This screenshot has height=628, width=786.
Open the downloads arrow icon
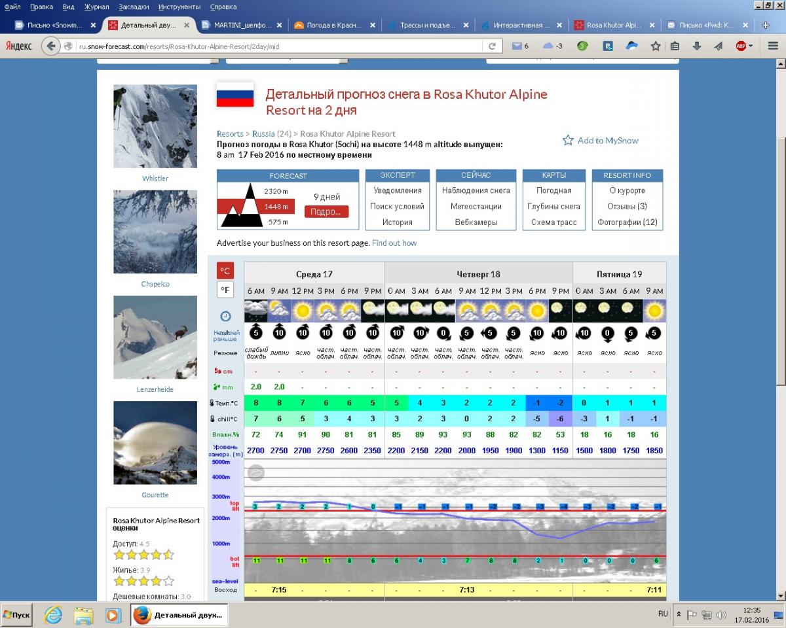coord(697,46)
